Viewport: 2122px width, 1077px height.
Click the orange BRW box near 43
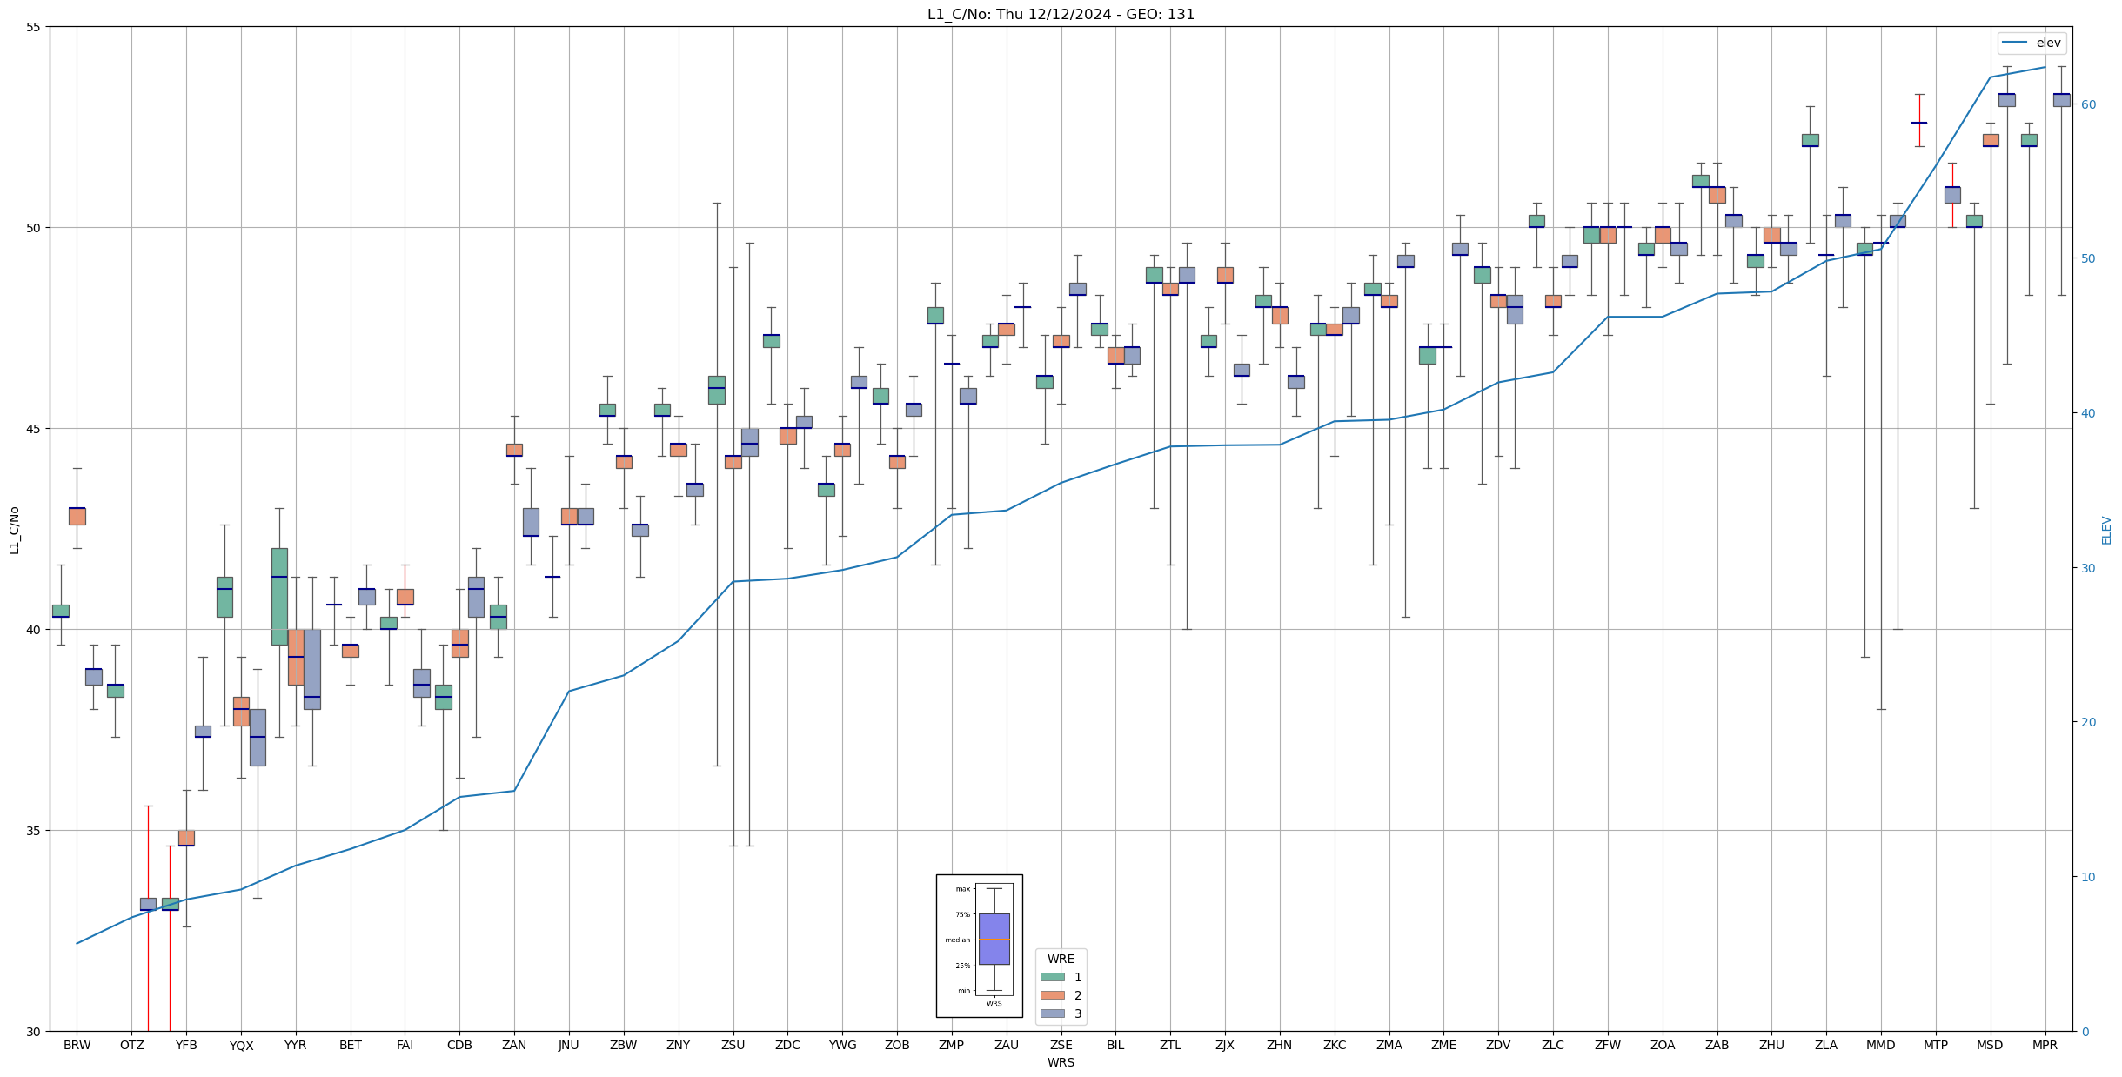(77, 516)
